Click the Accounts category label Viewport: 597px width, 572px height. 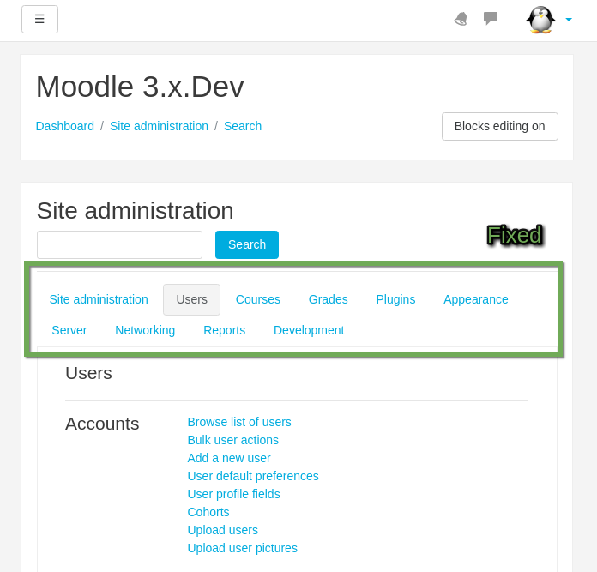[x=102, y=424]
